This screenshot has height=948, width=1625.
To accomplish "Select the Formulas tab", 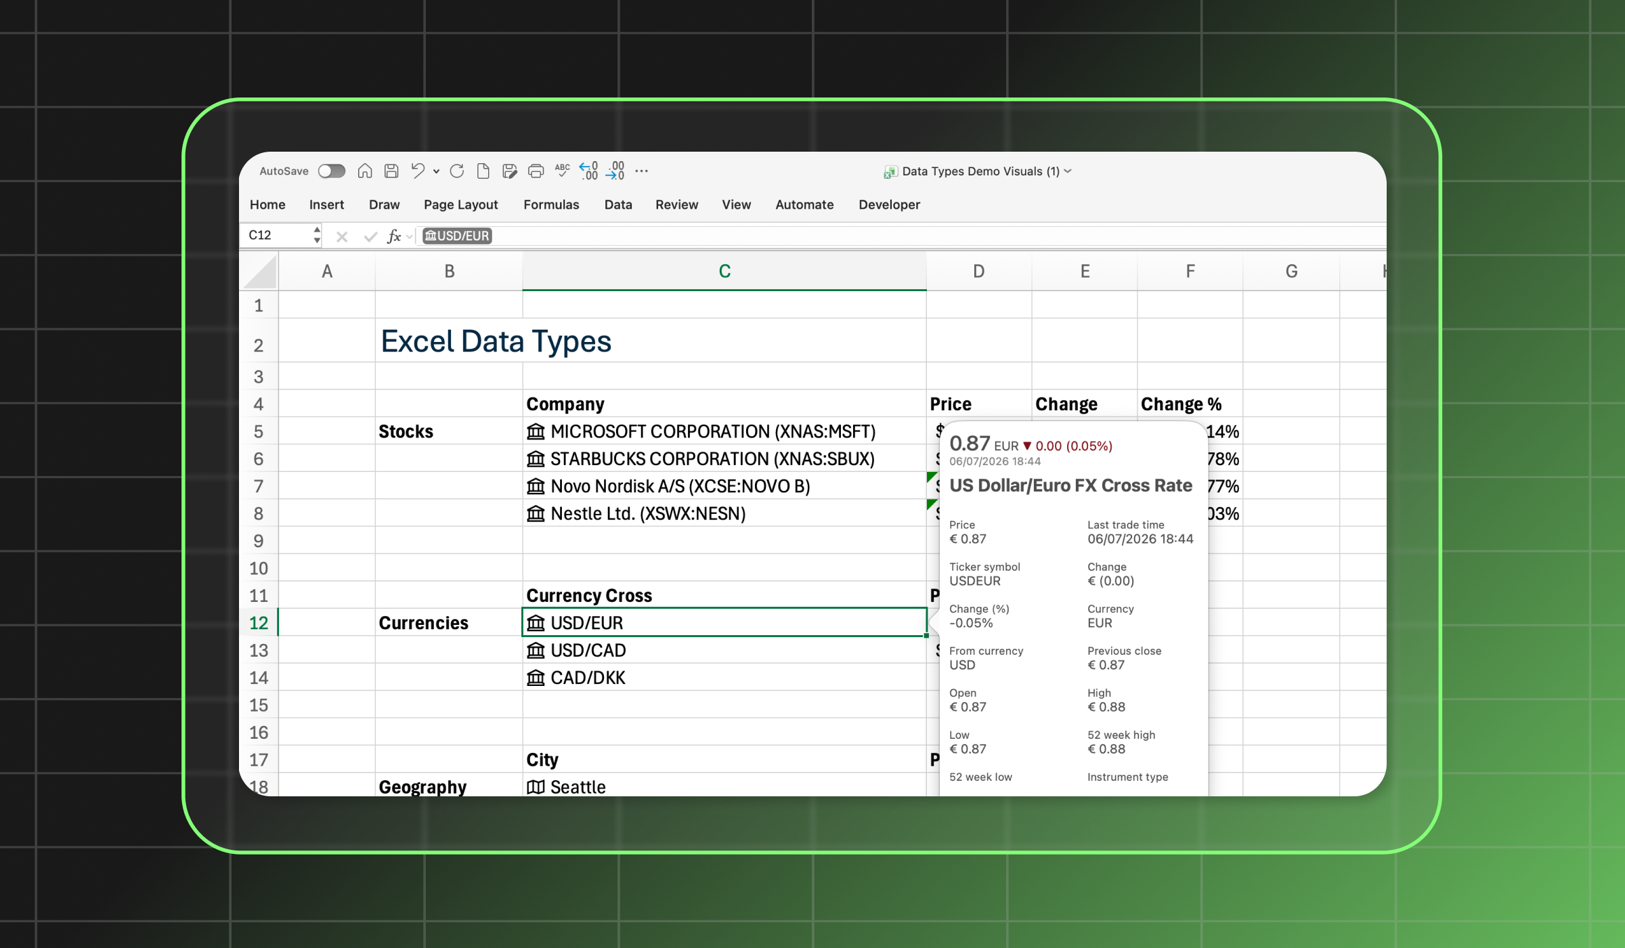I will [551, 204].
